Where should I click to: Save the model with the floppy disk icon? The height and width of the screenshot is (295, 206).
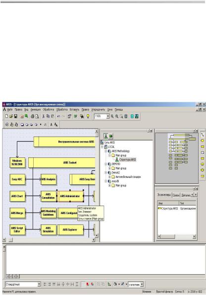point(16,116)
